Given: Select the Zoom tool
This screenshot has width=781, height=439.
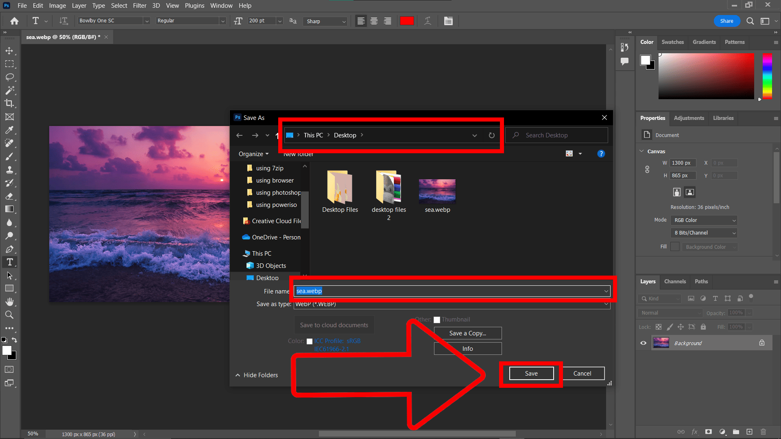Looking at the screenshot, I should click(10, 315).
